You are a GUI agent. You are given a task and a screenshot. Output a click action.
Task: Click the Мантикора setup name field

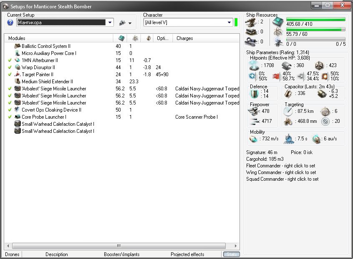[61, 22]
